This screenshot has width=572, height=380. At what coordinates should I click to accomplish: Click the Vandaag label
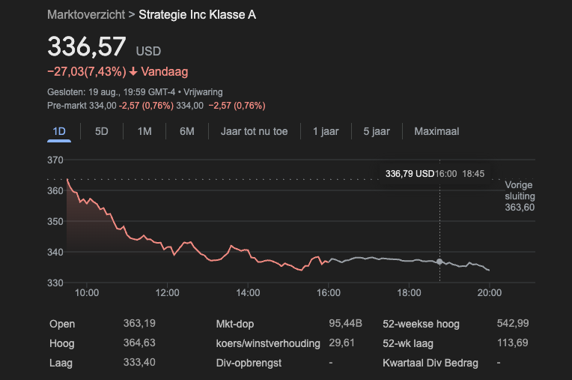tap(165, 71)
